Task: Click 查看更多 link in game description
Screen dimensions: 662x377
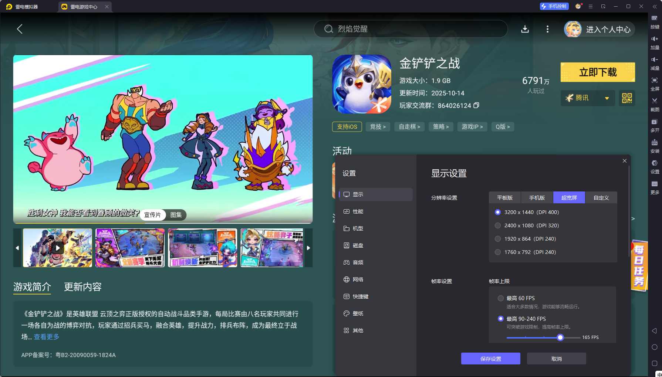Action: [47, 337]
